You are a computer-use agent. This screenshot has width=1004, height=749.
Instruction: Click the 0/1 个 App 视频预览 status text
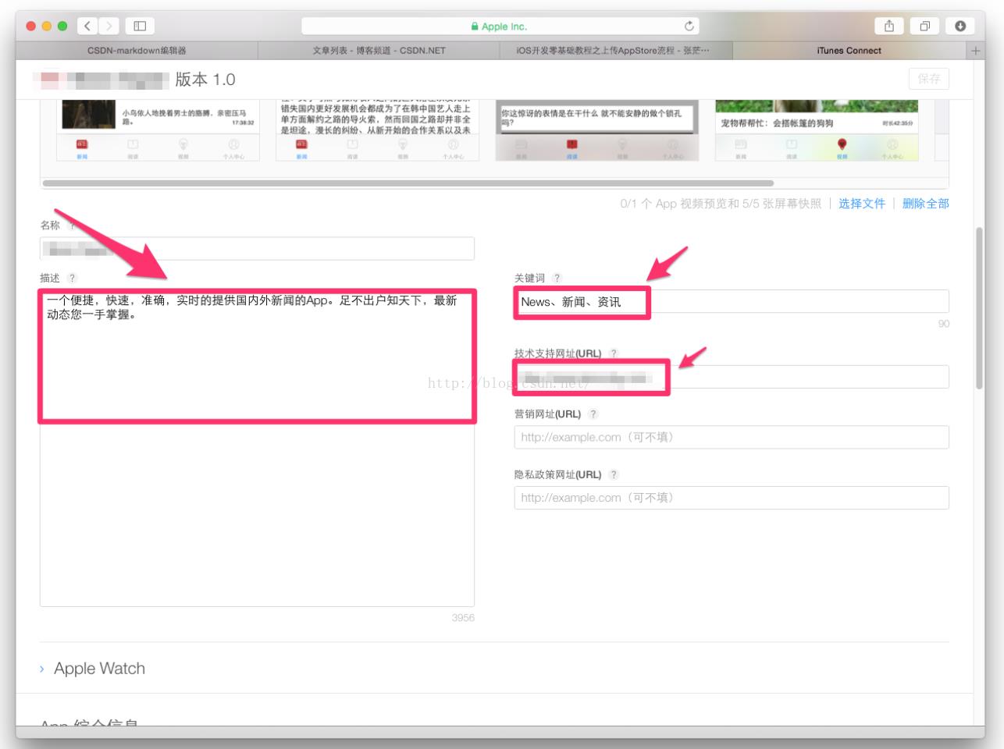(x=720, y=204)
